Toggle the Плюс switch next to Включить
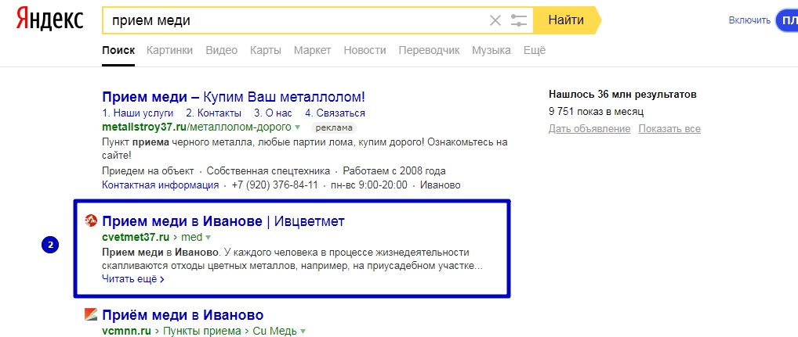798x337 pixels. (x=787, y=21)
